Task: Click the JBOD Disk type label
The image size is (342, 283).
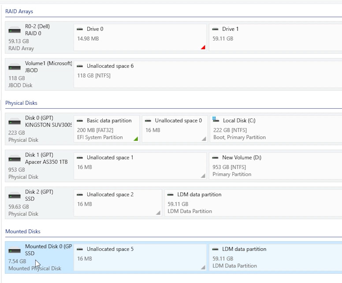Action: tap(20, 85)
